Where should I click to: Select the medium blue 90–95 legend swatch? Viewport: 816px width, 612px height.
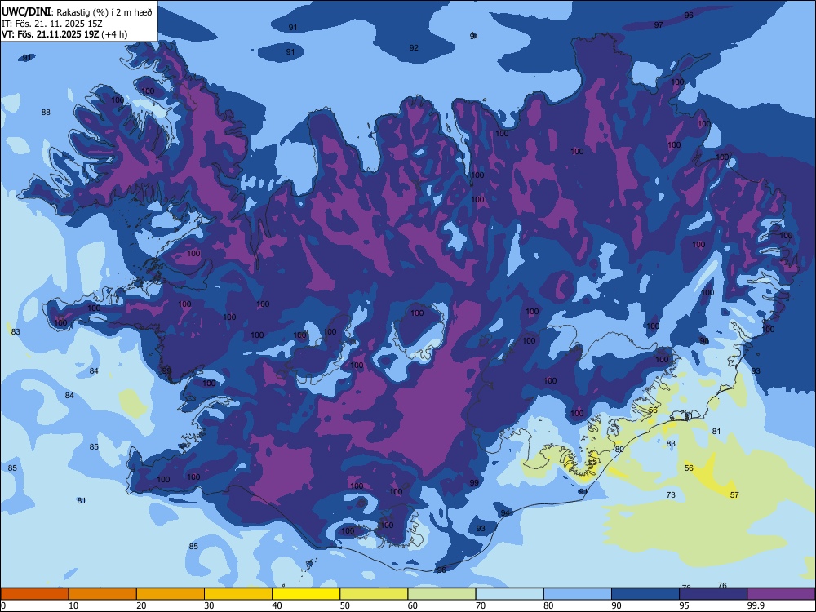click(x=645, y=594)
